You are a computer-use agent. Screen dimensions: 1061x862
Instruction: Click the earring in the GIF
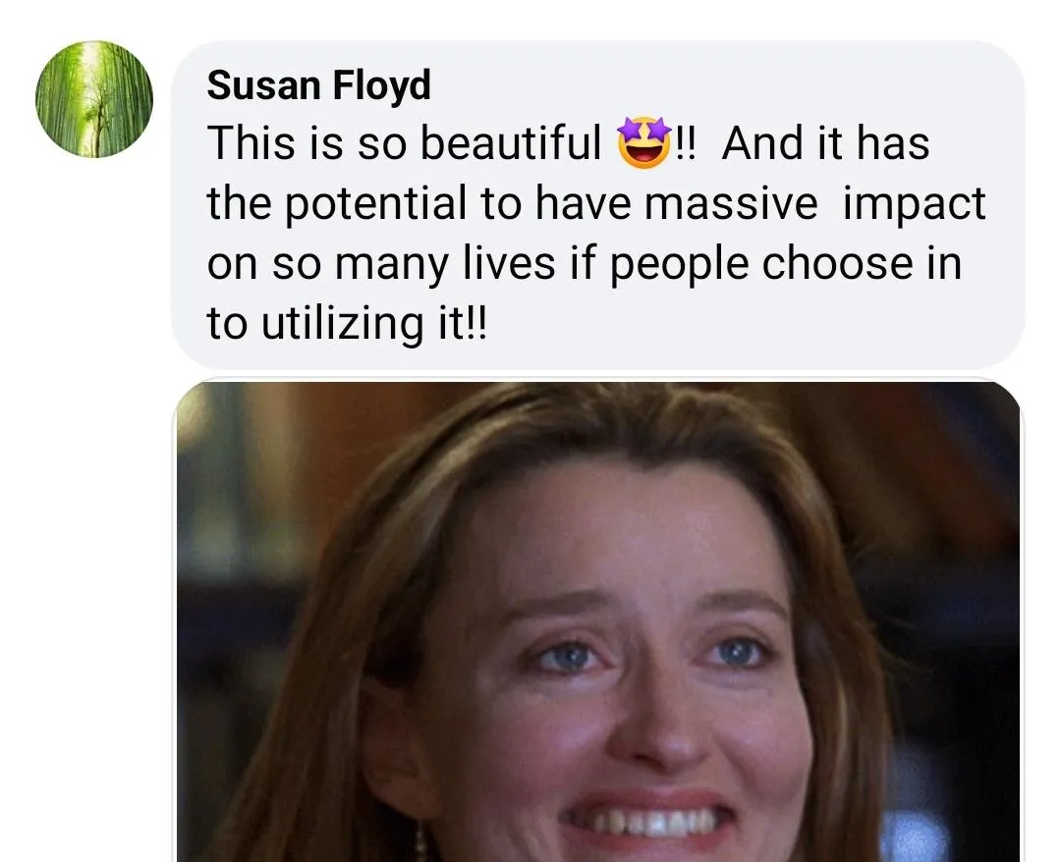click(421, 841)
